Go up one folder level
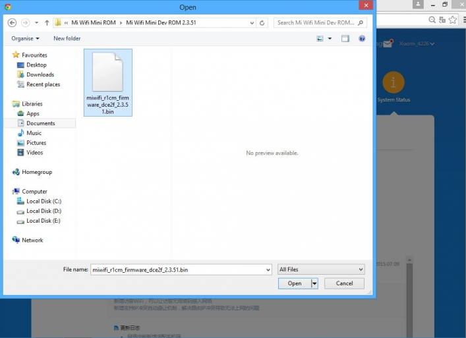 point(47,22)
